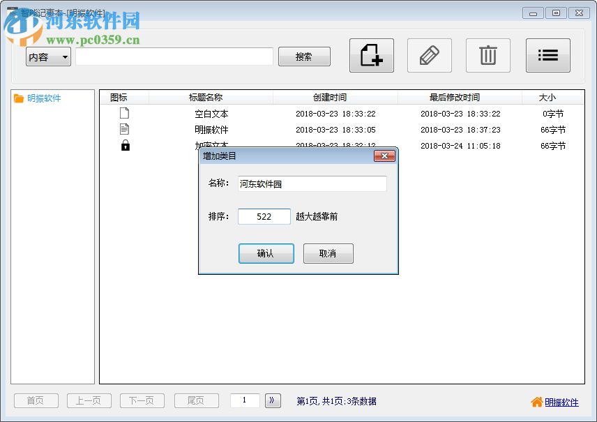Select the lock icon on the 加密文本 row

pyautogui.click(x=126, y=145)
